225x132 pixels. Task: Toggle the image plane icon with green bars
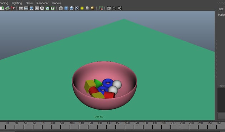click(x=2, y=8)
